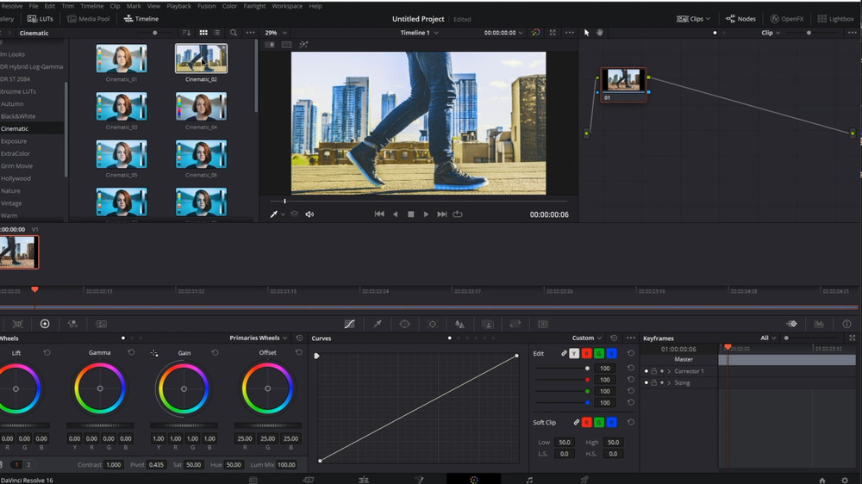862x484 pixels.
Task: Open the Tracker palette
Action: [433, 324]
